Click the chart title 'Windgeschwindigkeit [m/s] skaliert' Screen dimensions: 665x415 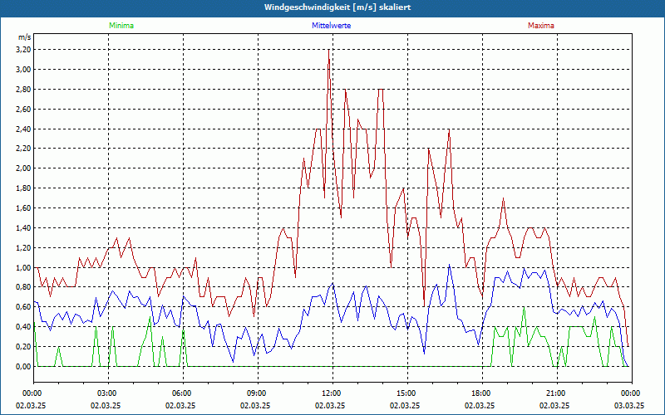click(x=337, y=7)
